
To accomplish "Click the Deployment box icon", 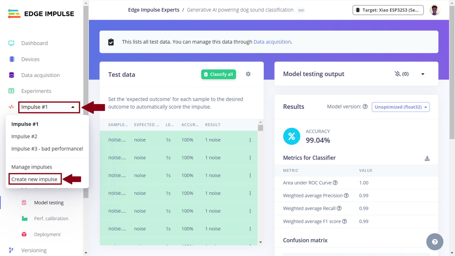I will tap(24, 234).
